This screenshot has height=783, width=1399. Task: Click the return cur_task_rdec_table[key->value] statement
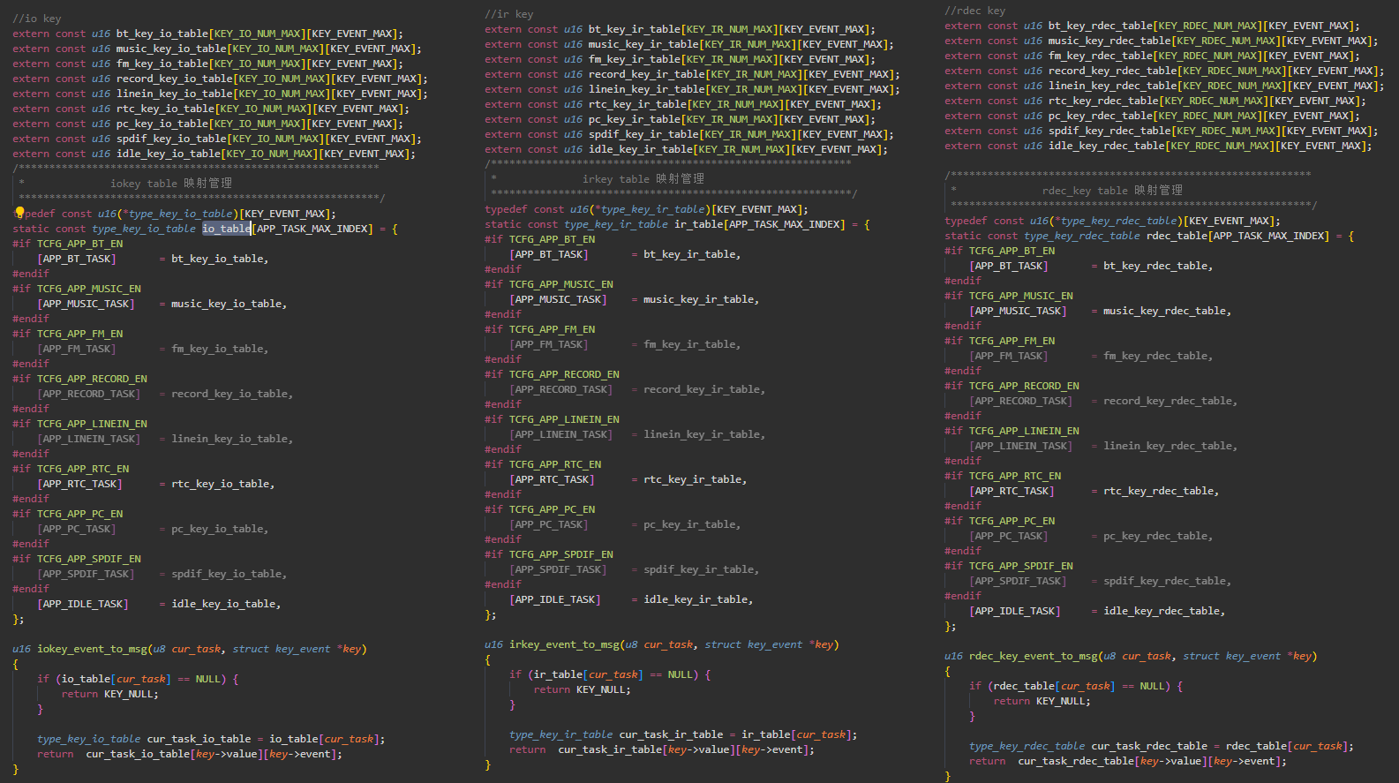[1128, 761]
